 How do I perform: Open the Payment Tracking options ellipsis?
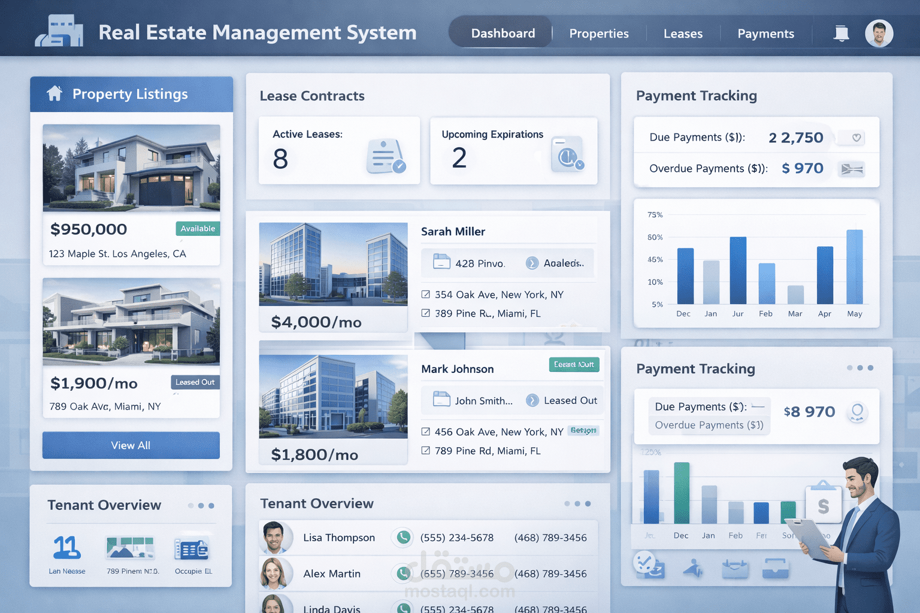click(860, 369)
